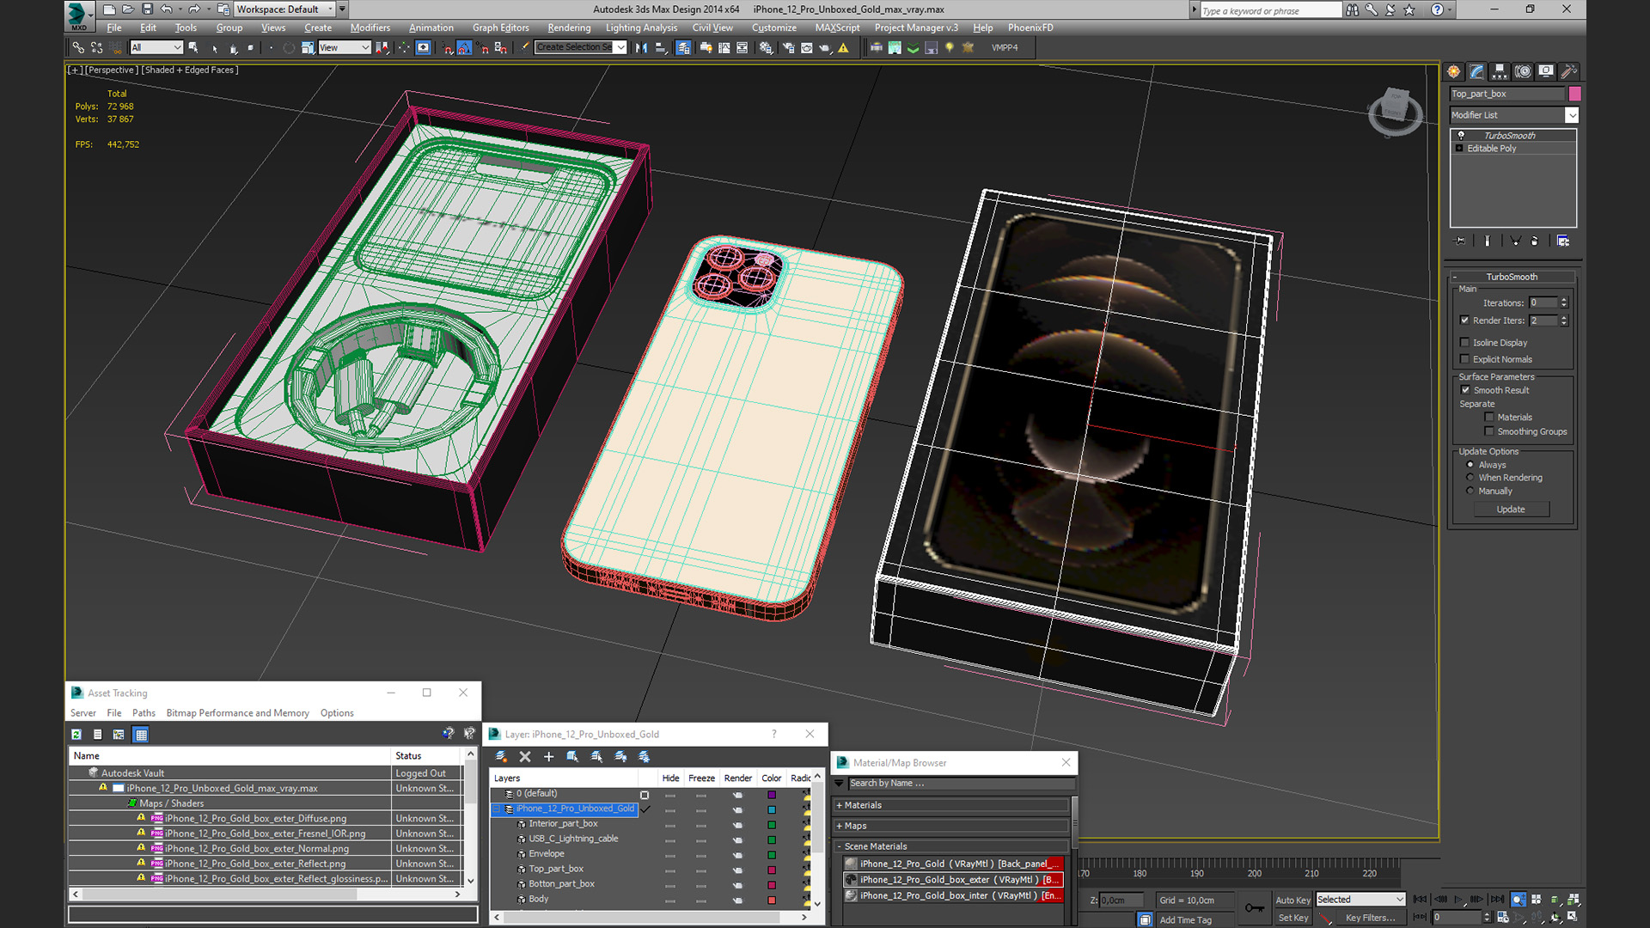The width and height of the screenshot is (1650, 928).
Task: Click the Select and Link tool
Action: pyautogui.click(x=78, y=47)
